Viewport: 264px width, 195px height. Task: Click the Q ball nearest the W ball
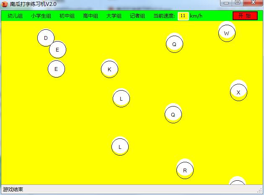point(174,44)
